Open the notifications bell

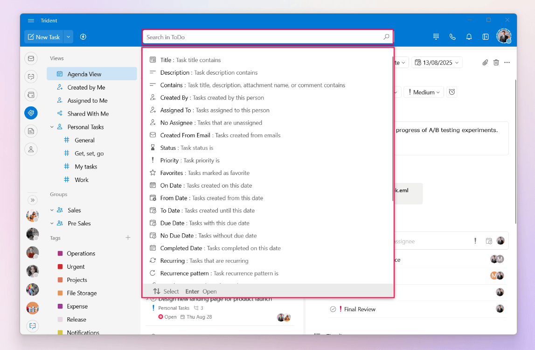tap(469, 36)
